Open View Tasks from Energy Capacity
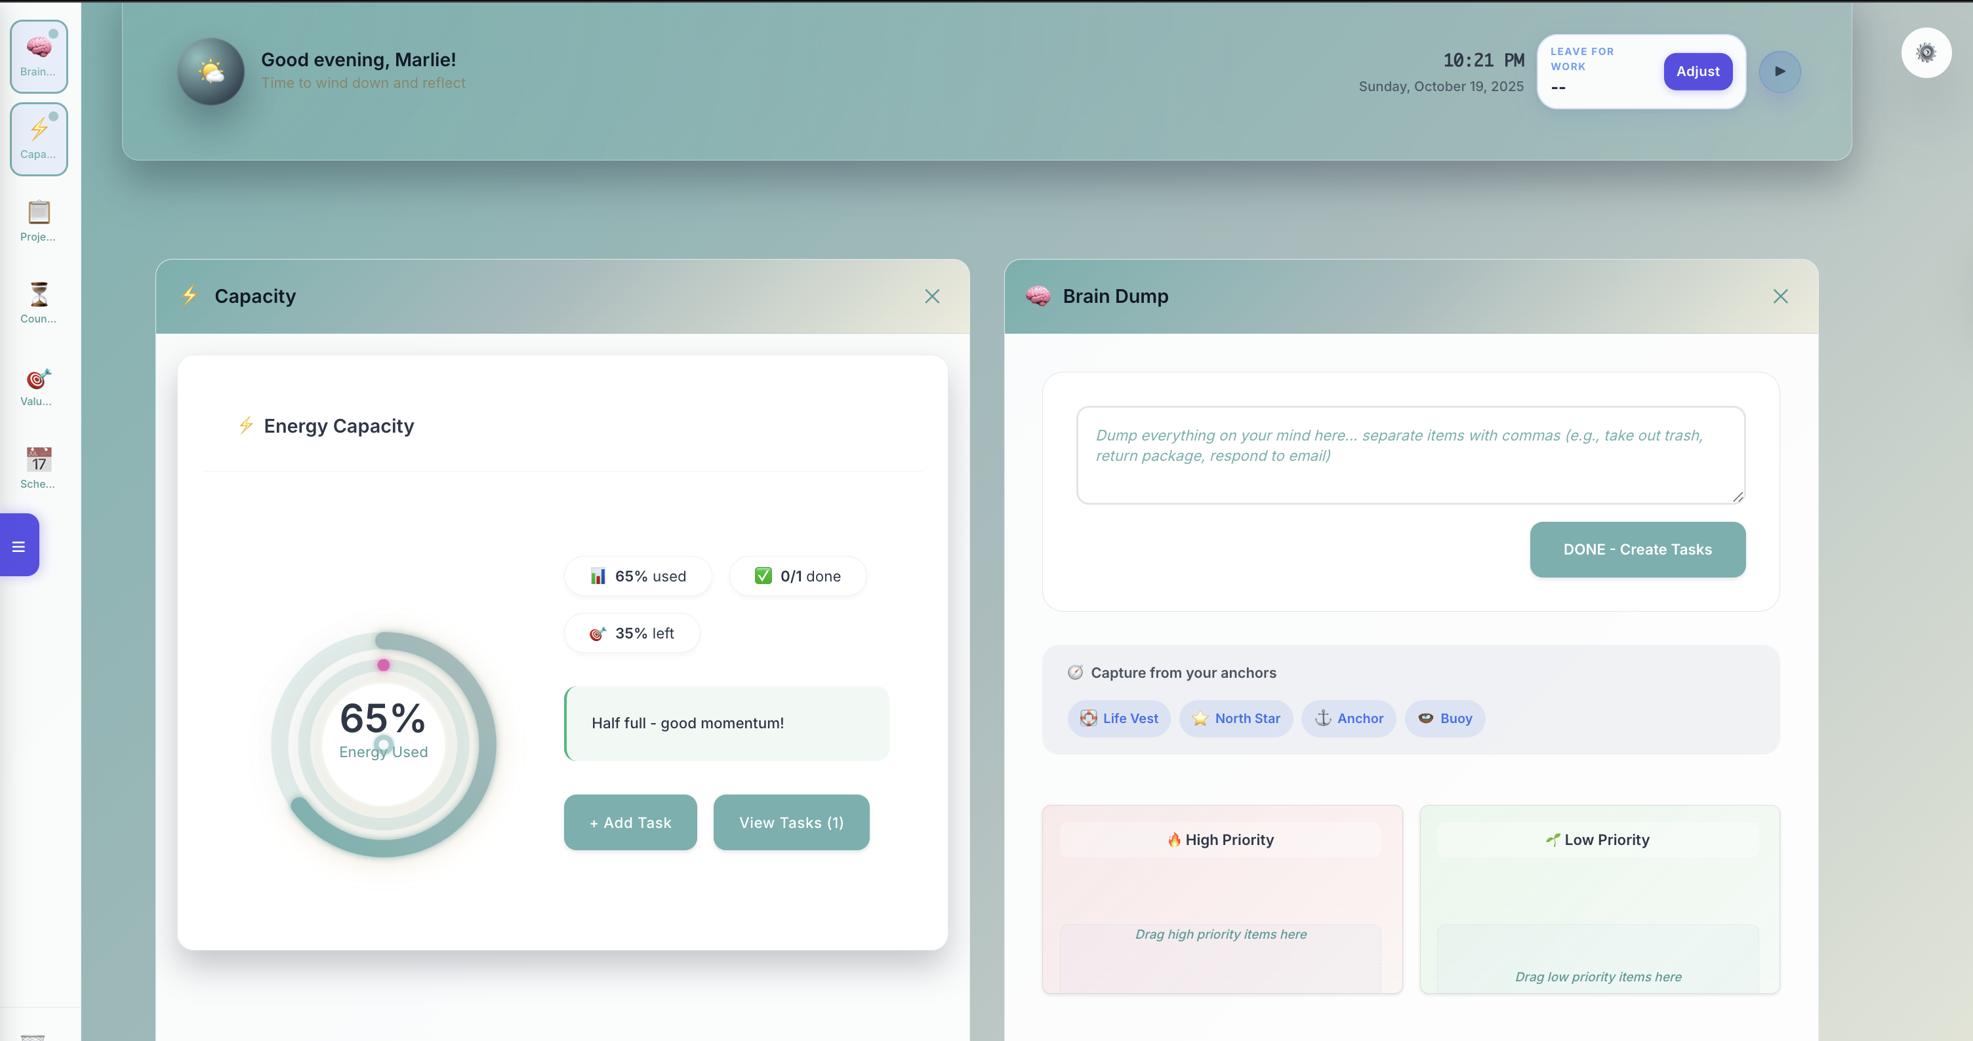This screenshot has height=1041, width=1973. (x=791, y=822)
